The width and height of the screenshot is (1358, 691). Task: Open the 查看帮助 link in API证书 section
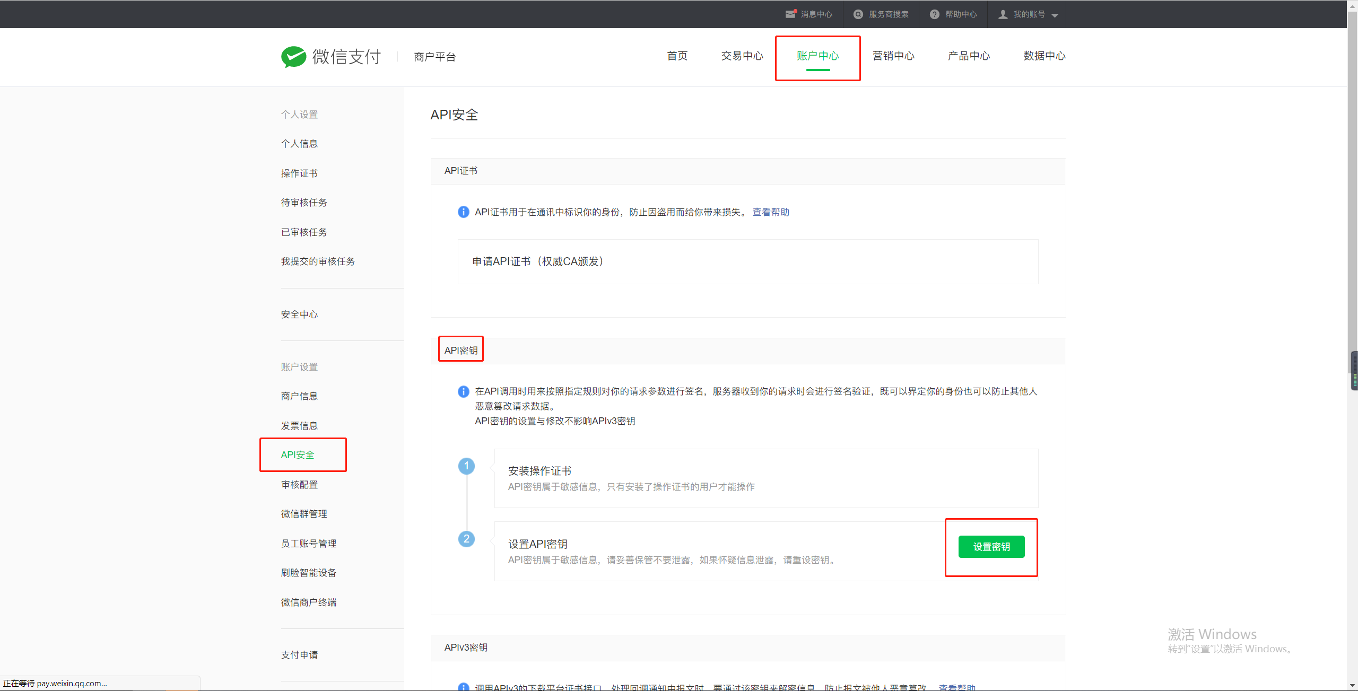[771, 212]
